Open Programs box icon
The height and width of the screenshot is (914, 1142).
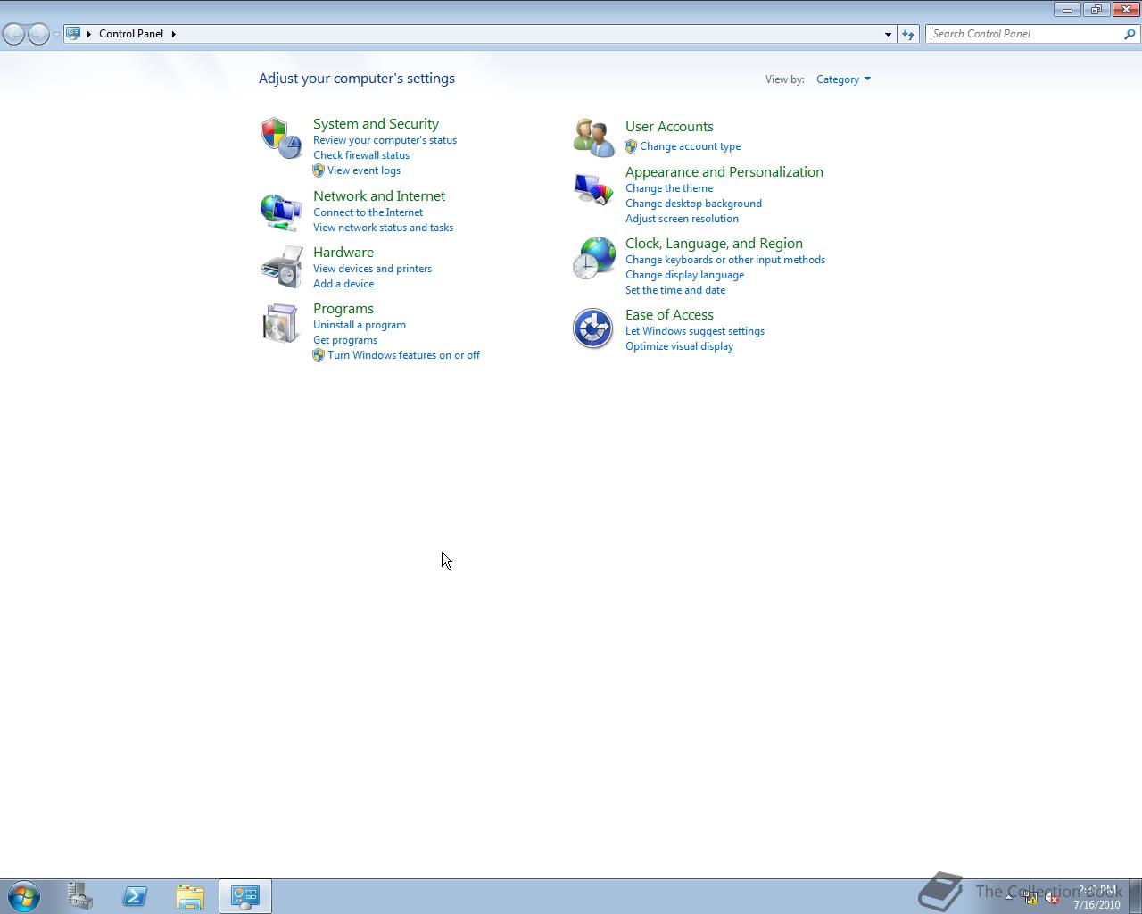point(281,323)
